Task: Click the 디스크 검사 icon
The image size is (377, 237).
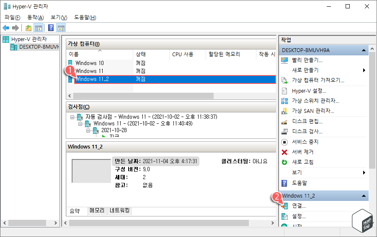Action: point(284,132)
